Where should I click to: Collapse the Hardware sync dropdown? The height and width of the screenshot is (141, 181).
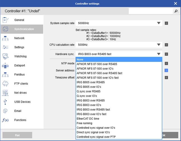158,54
